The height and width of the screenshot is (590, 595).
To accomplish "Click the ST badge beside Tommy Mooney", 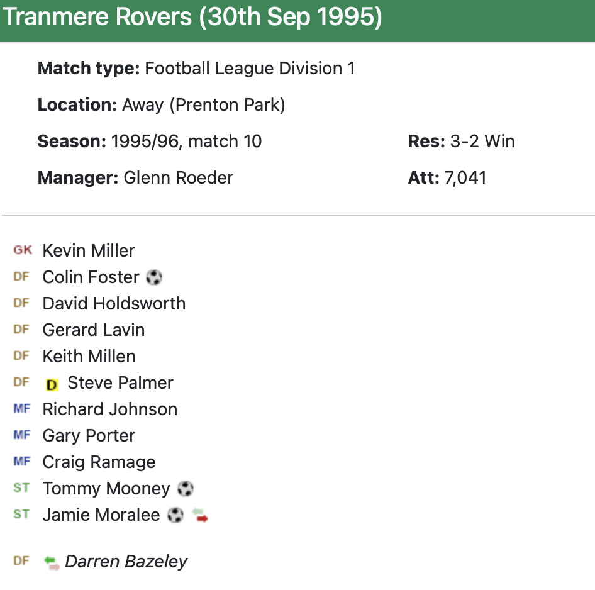I will point(21,488).
